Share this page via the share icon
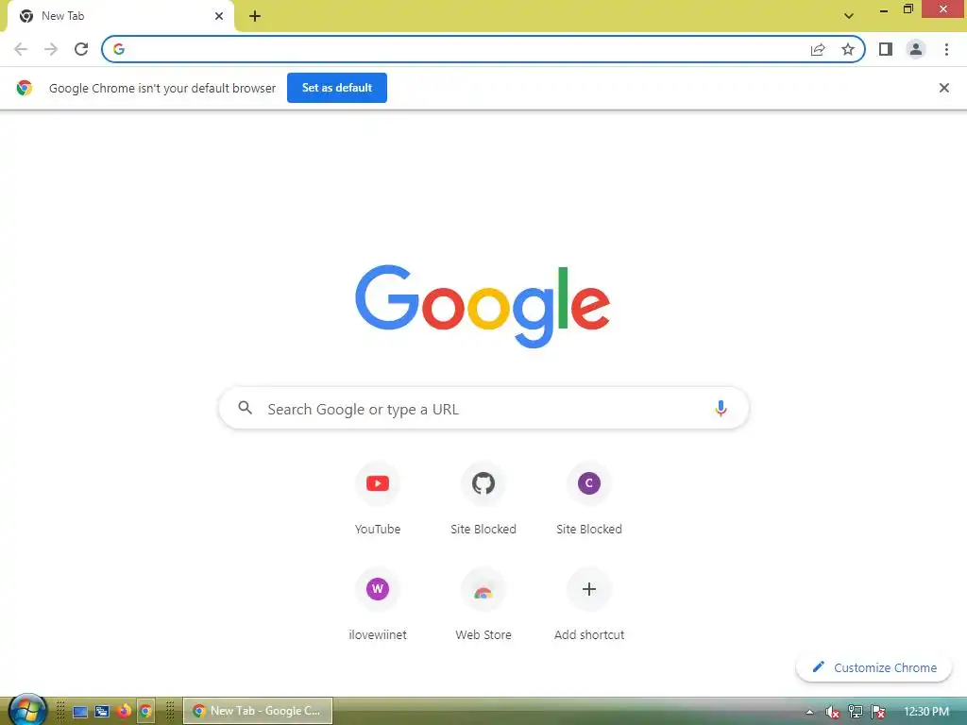 (x=818, y=49)
